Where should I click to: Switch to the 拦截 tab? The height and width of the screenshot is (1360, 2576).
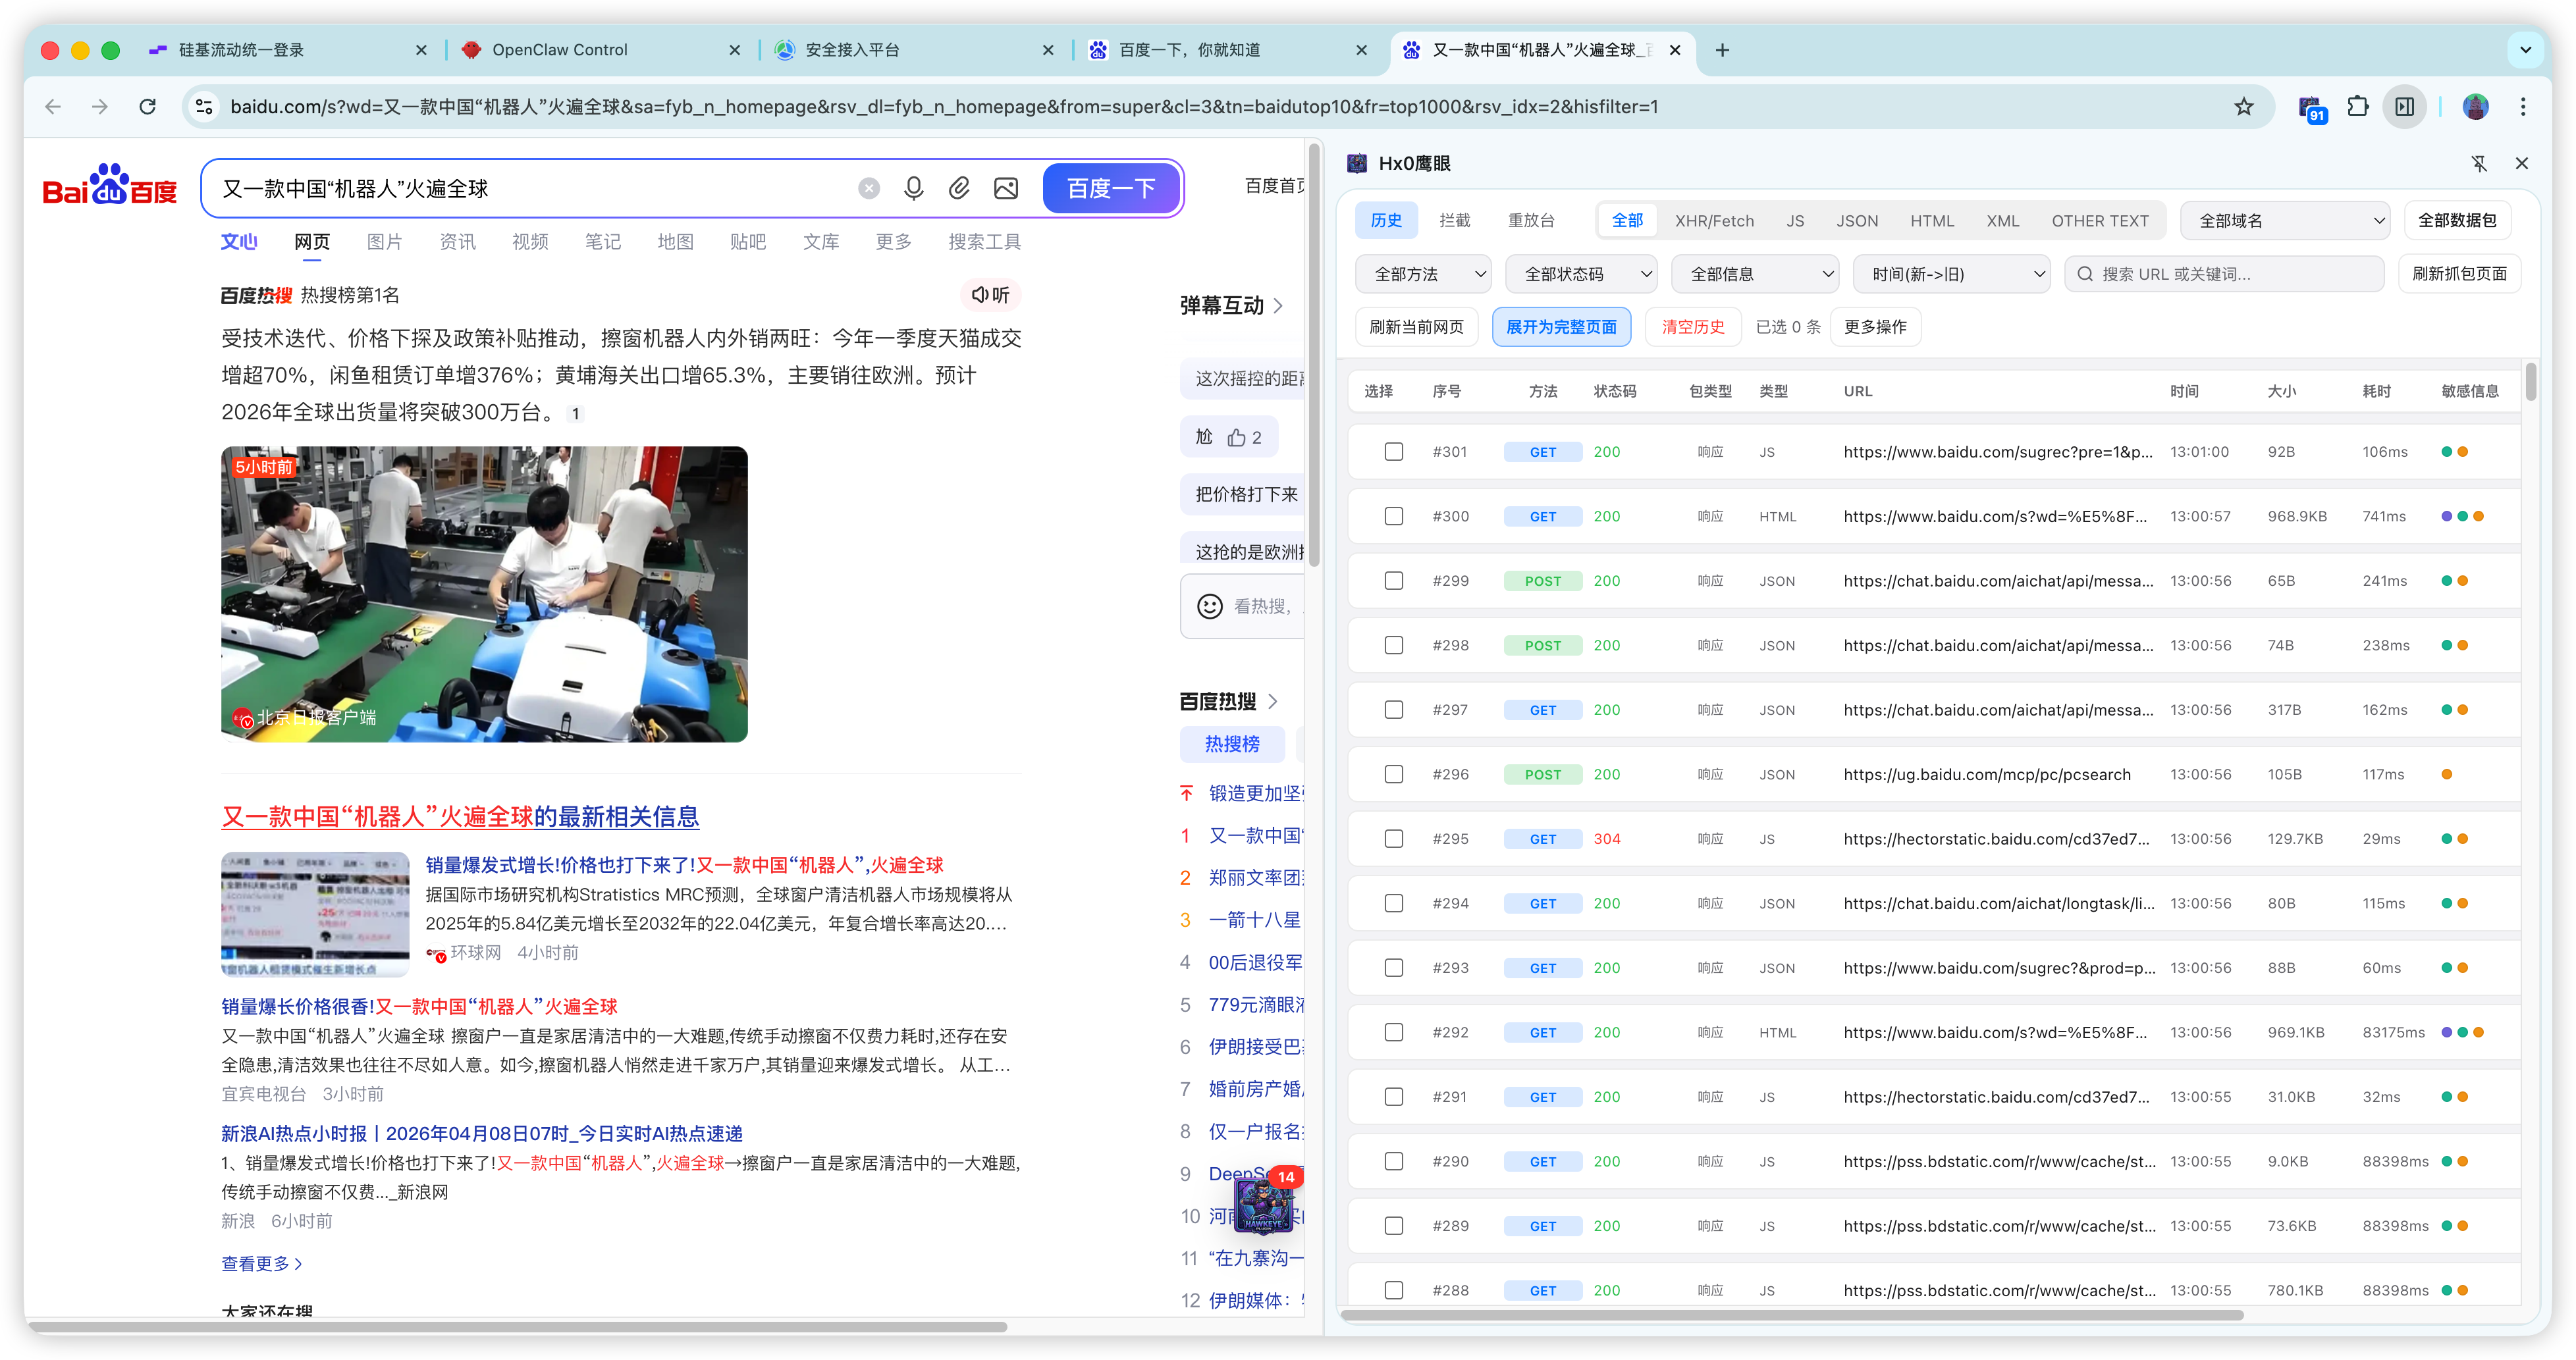pos(1454,221)
